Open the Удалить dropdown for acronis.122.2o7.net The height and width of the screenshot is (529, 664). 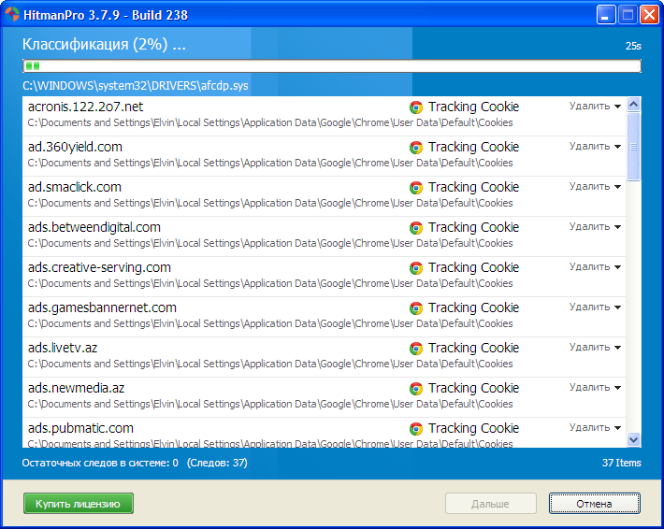pos(595,106)
